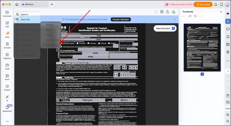Open the comments panel on right rail
This screenshot has height=126, width=231.
228,29
